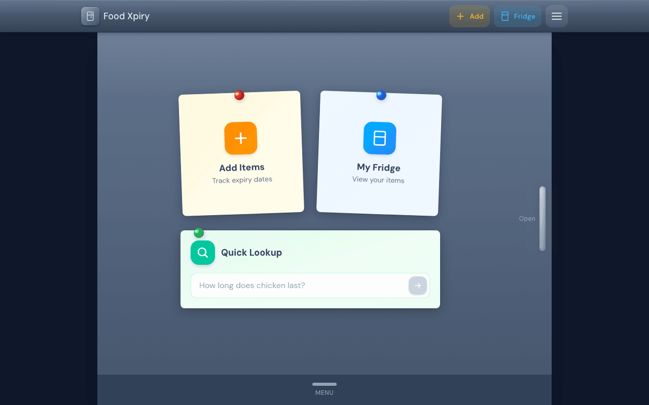Click the 'Quick Lookup' heading text

coord(251,253)
